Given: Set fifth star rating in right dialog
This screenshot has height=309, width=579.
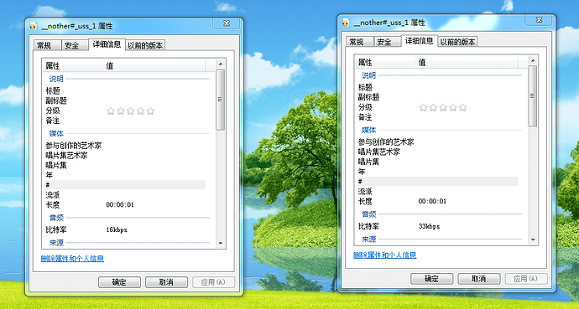Looking at the screenshot, I should click(462, 107).
